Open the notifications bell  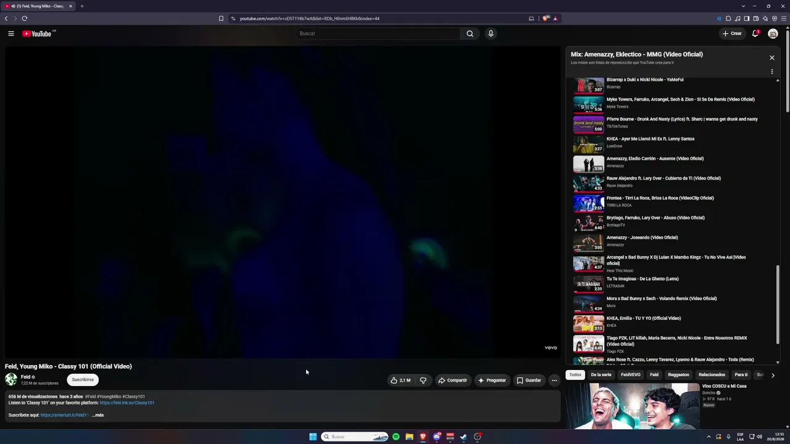[755, 33]
